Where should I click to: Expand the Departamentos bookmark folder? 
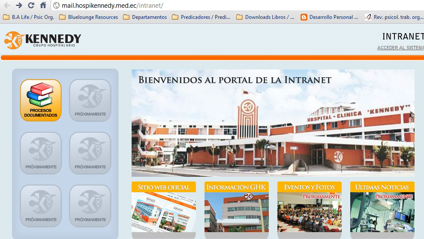tap(145, 17)
